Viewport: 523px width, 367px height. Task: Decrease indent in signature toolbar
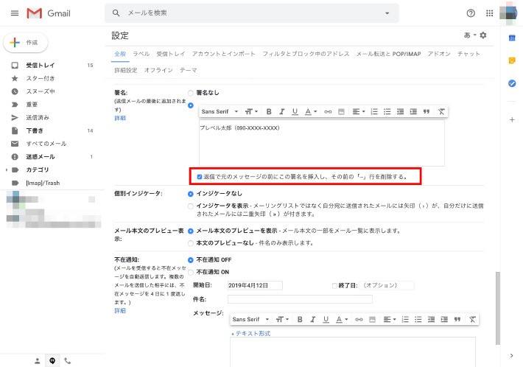pyautogui.click(x=400, y=111)
